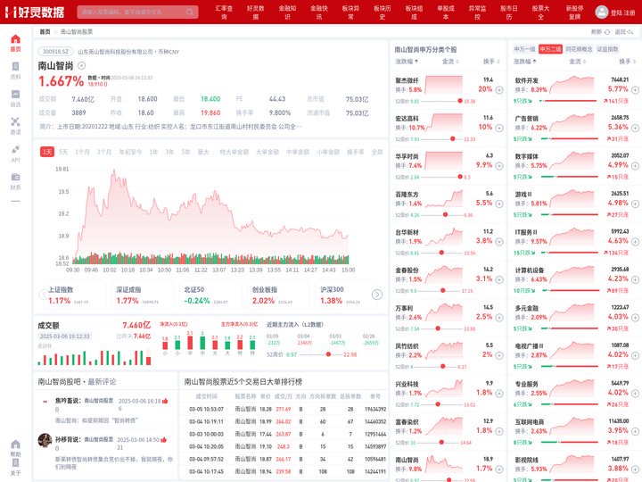
Task: Open the 软件开发 sector mini chart
Action: (572, 85)
